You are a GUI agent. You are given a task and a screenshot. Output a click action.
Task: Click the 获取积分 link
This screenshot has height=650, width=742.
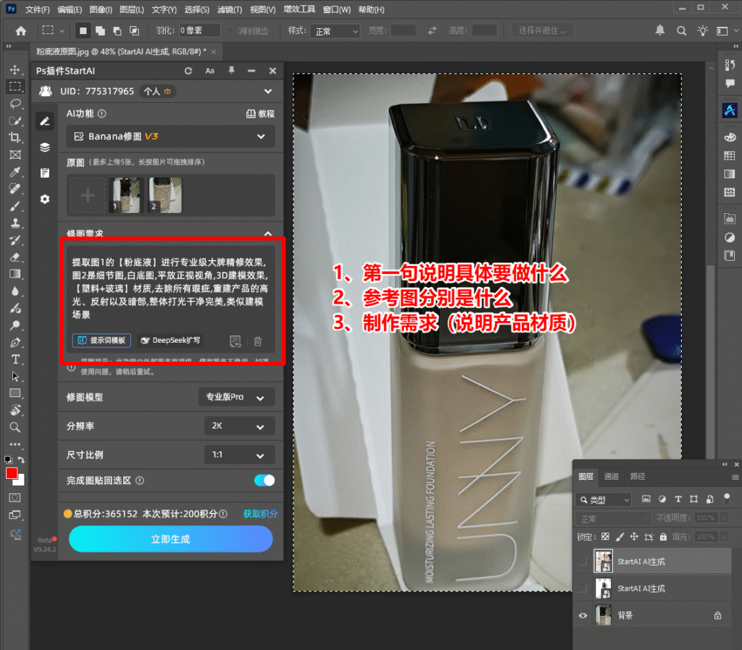pos(260,514)
